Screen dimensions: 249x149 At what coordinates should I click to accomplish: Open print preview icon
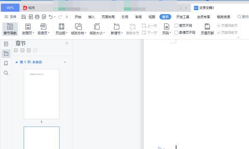point(44,17)
